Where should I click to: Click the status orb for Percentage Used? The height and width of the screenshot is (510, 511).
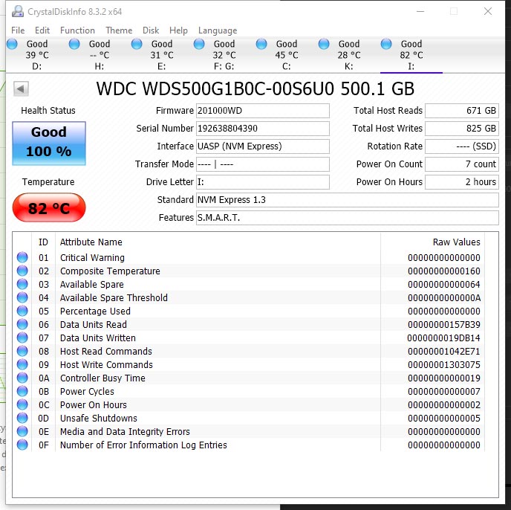(22, 311)
